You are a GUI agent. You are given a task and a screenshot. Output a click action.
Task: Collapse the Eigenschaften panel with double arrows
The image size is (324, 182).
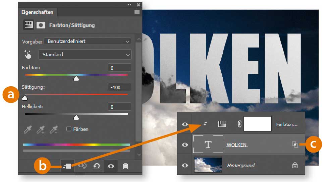point(129,5)
